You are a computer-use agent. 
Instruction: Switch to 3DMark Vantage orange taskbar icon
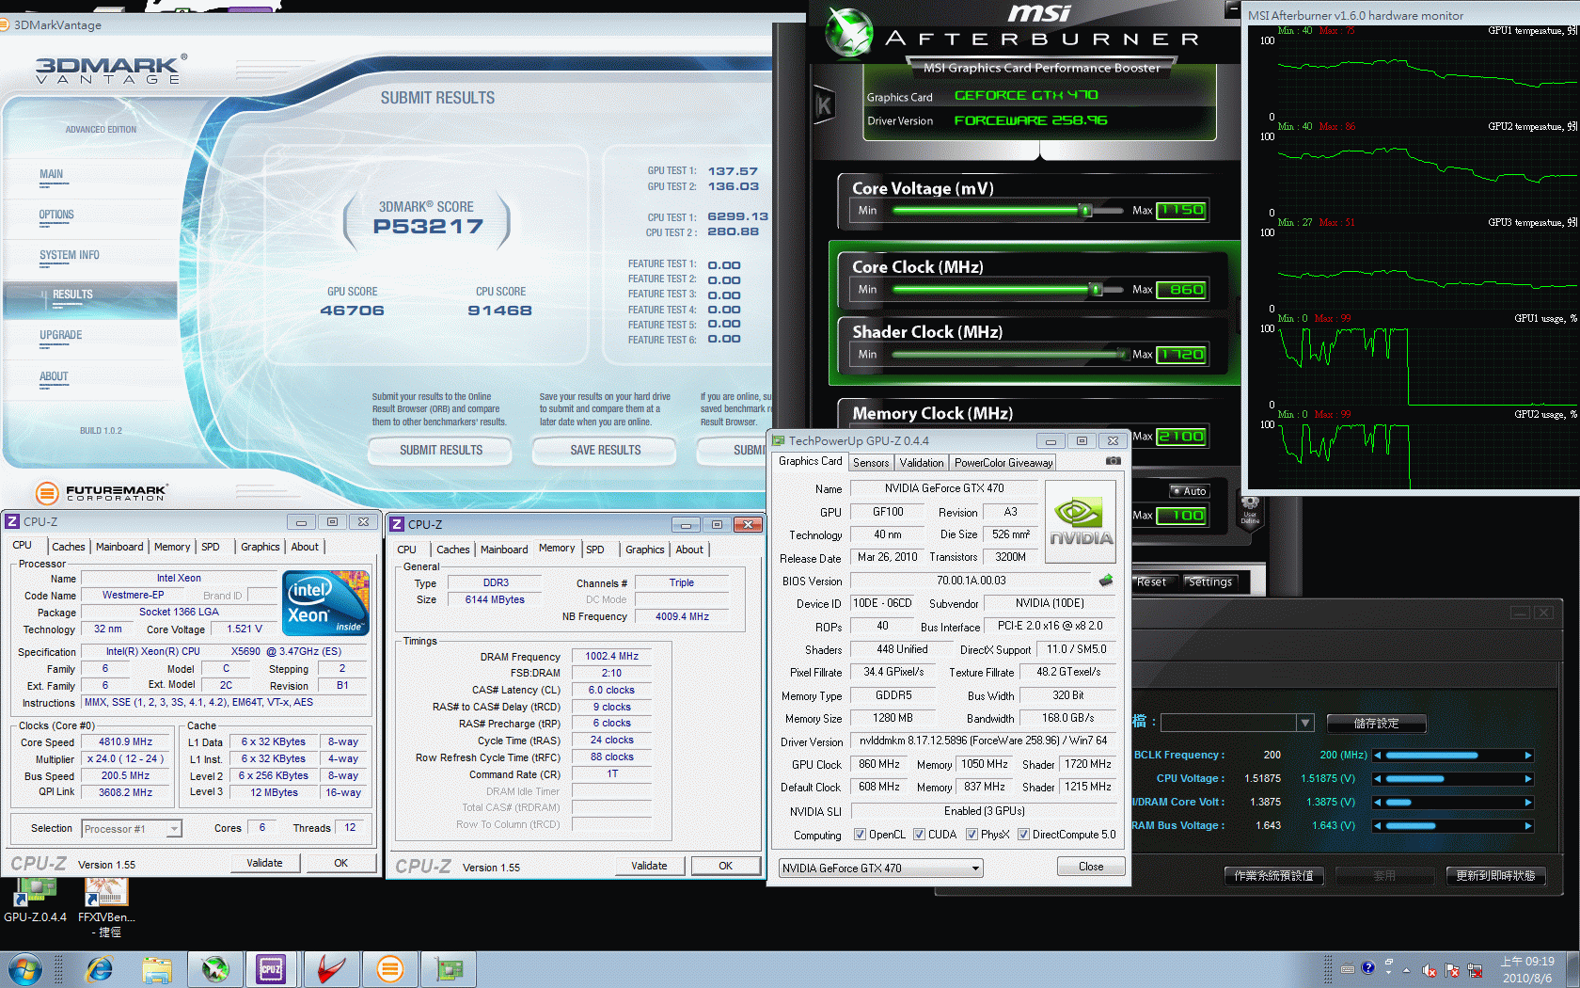(389, 969)
